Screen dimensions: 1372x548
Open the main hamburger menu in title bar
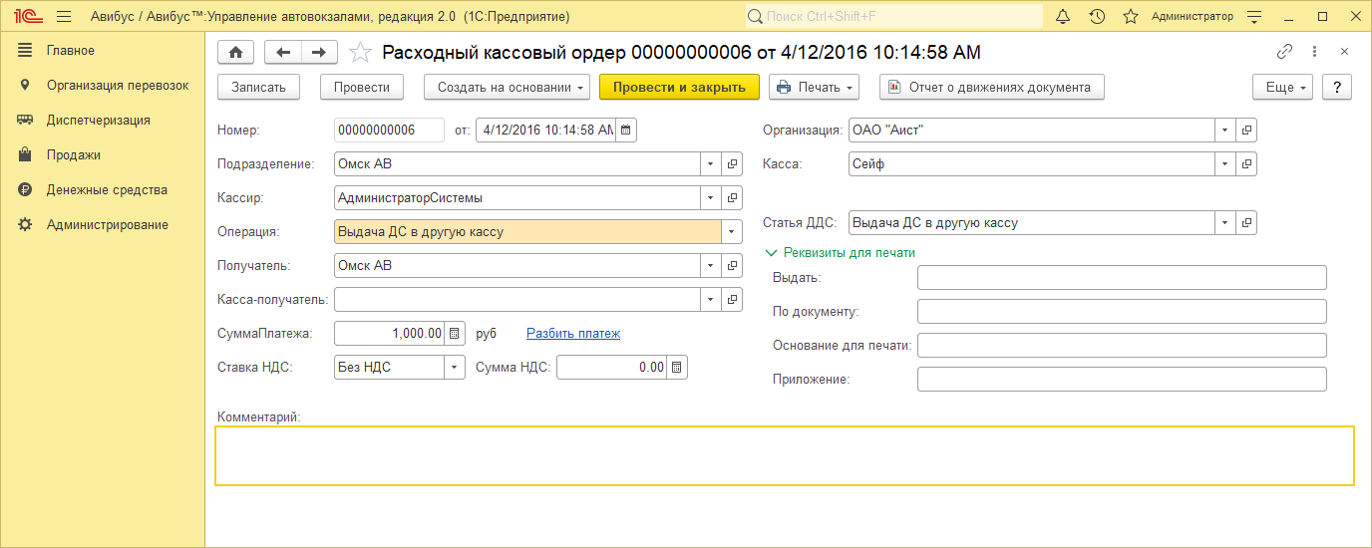click(64, 17)
